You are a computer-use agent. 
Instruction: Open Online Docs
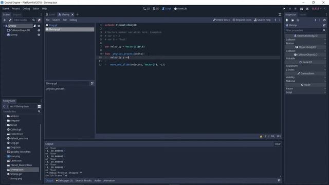[x=222, y=20]
